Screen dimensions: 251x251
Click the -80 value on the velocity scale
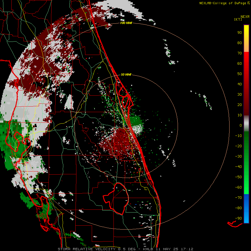(x=238, y=208)
